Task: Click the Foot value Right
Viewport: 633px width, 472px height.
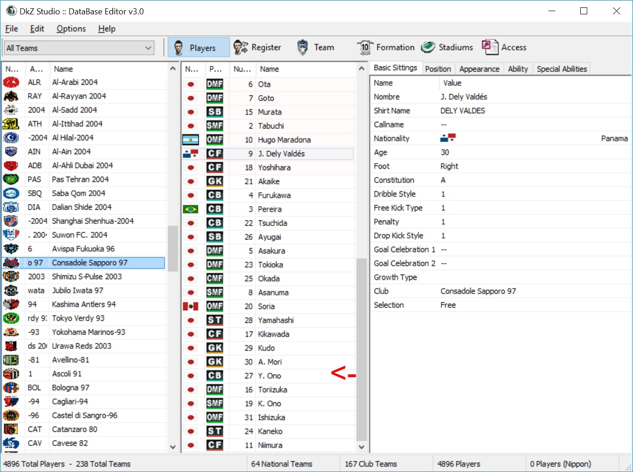Action: tap(449, 166)
